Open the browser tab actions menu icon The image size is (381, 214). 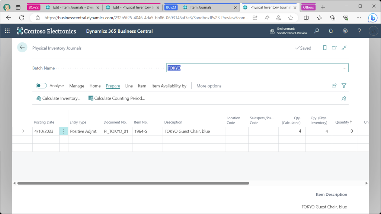click(18, 7)
